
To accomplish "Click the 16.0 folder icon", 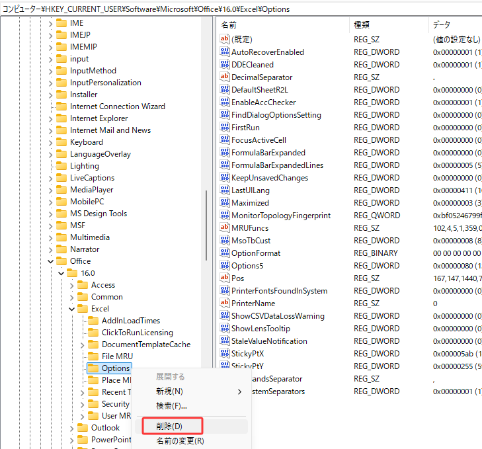I will (x=72, y=273).
